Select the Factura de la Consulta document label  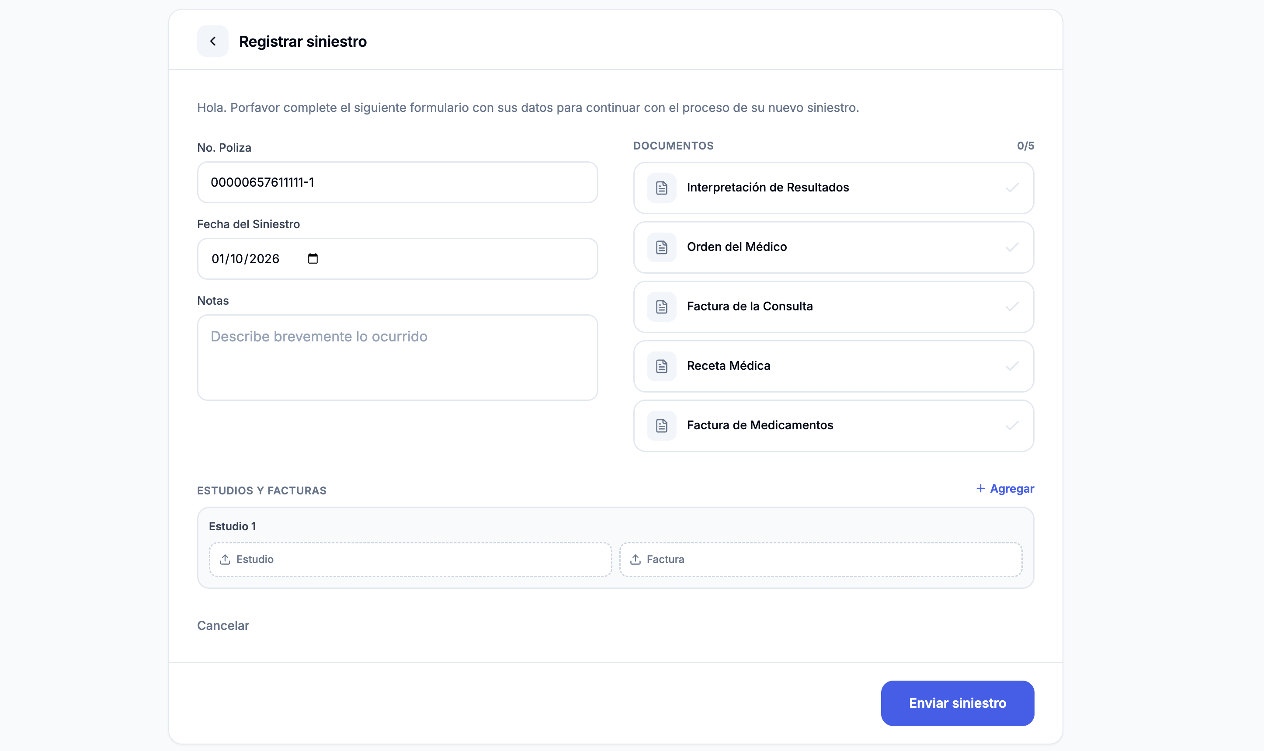point(750,306)
